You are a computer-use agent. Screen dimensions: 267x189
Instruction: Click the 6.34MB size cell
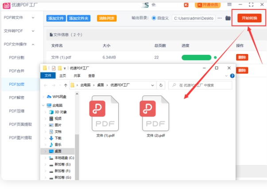(x=109, y=58)
